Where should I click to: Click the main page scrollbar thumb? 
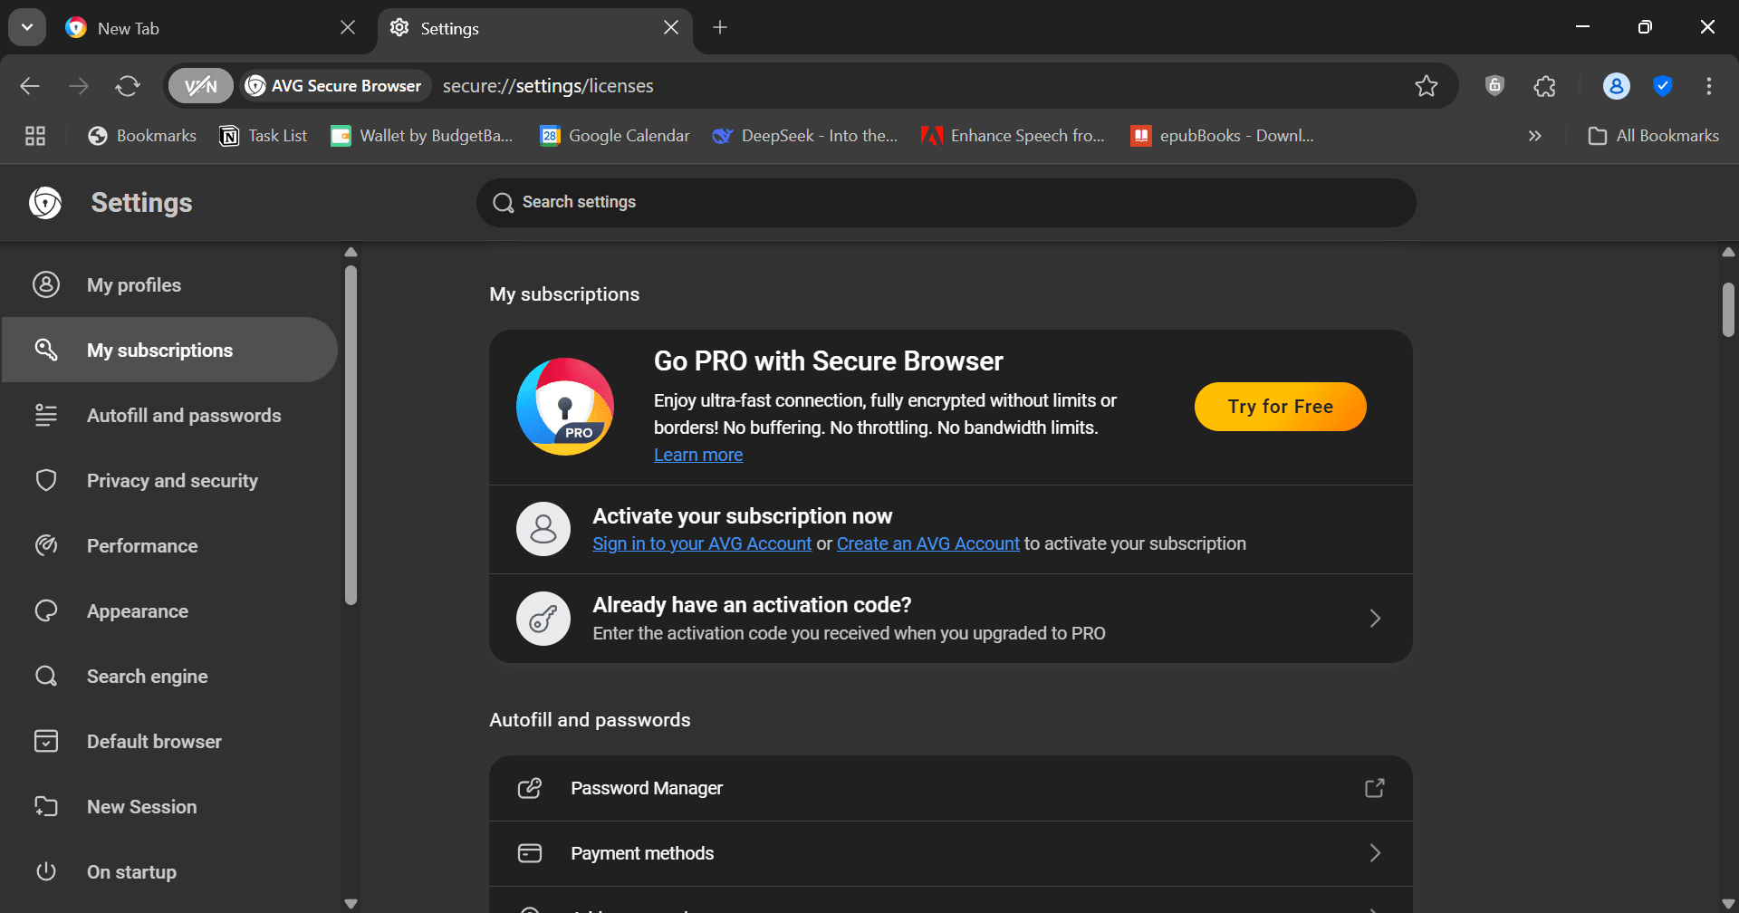1728,309
